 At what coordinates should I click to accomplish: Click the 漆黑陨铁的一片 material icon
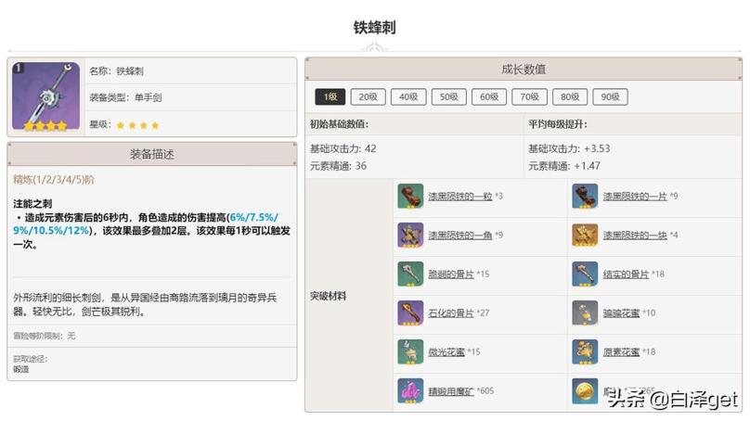click(x=585, y=197)
